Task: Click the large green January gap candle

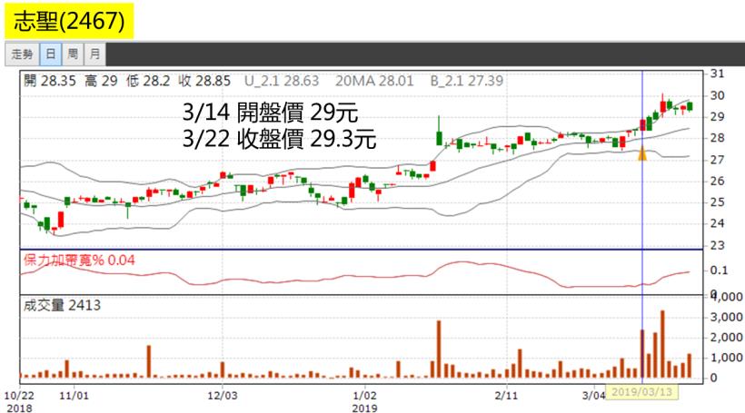Action: coord(440,138)
